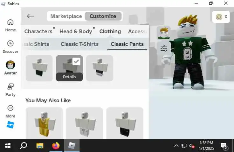
Task: Switch to the Marketplace view
Action: [x=66, y=16]
